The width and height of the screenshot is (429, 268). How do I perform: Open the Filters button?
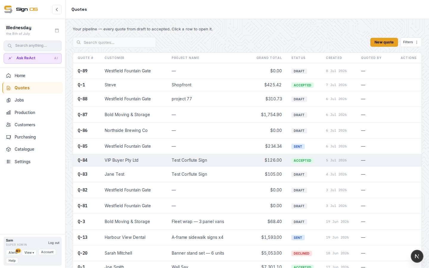(411, 42)
